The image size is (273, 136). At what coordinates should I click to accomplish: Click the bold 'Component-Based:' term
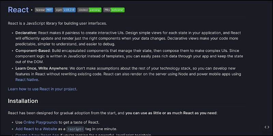coord(33,51)
